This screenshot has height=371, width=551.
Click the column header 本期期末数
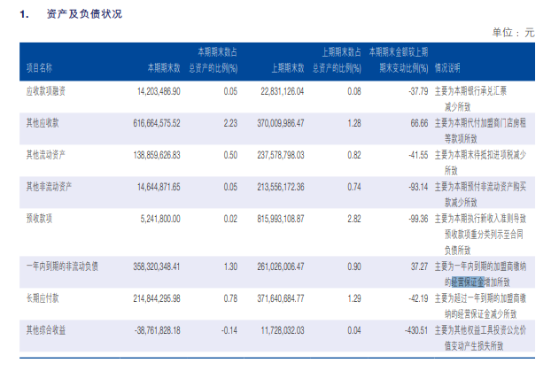click(164, 68)
